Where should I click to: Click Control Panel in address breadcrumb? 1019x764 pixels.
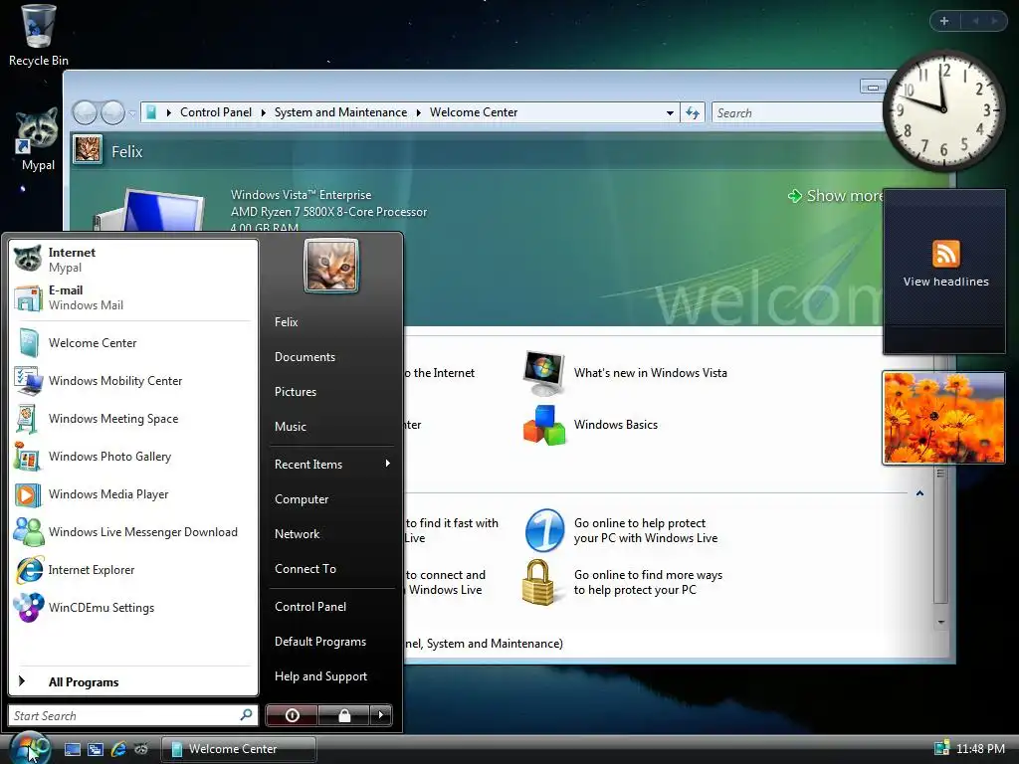(216, 112)
